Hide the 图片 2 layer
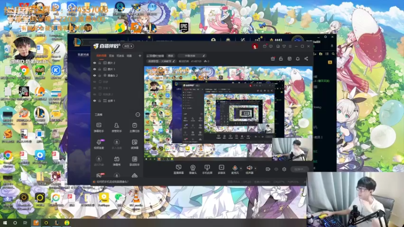Image resolution: width=404 pixels, height=227 pixels. pos(94,63)
